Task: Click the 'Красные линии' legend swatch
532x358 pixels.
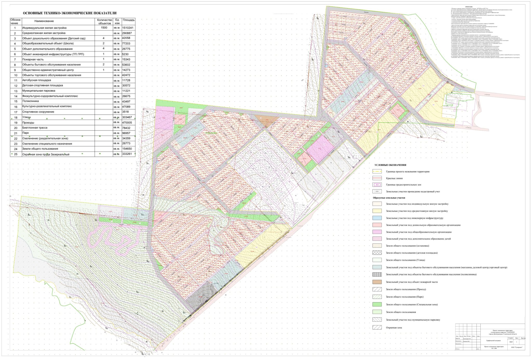Action: click(377, 178)
